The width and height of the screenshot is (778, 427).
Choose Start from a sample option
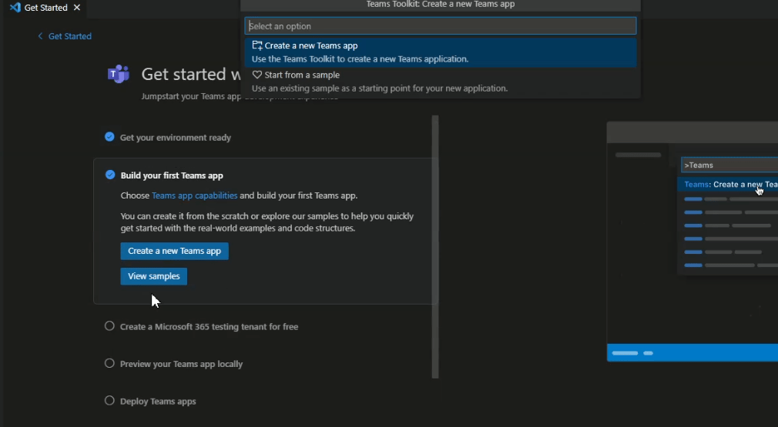point(440,82)
